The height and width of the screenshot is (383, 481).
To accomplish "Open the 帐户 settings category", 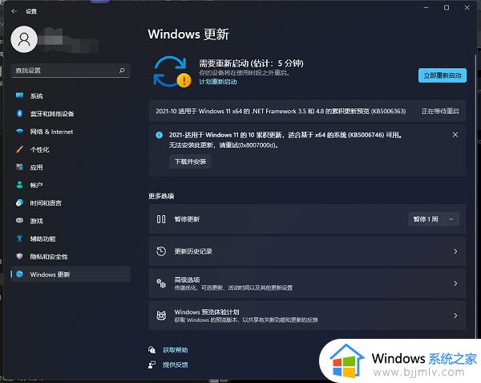I will point(71,185).
